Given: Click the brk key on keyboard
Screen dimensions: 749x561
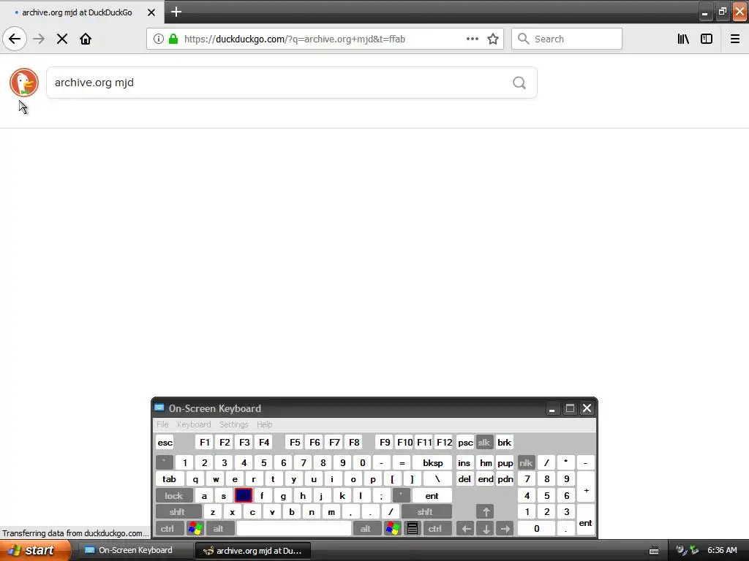Looking at the screenshot, I should tap(504, 442).
